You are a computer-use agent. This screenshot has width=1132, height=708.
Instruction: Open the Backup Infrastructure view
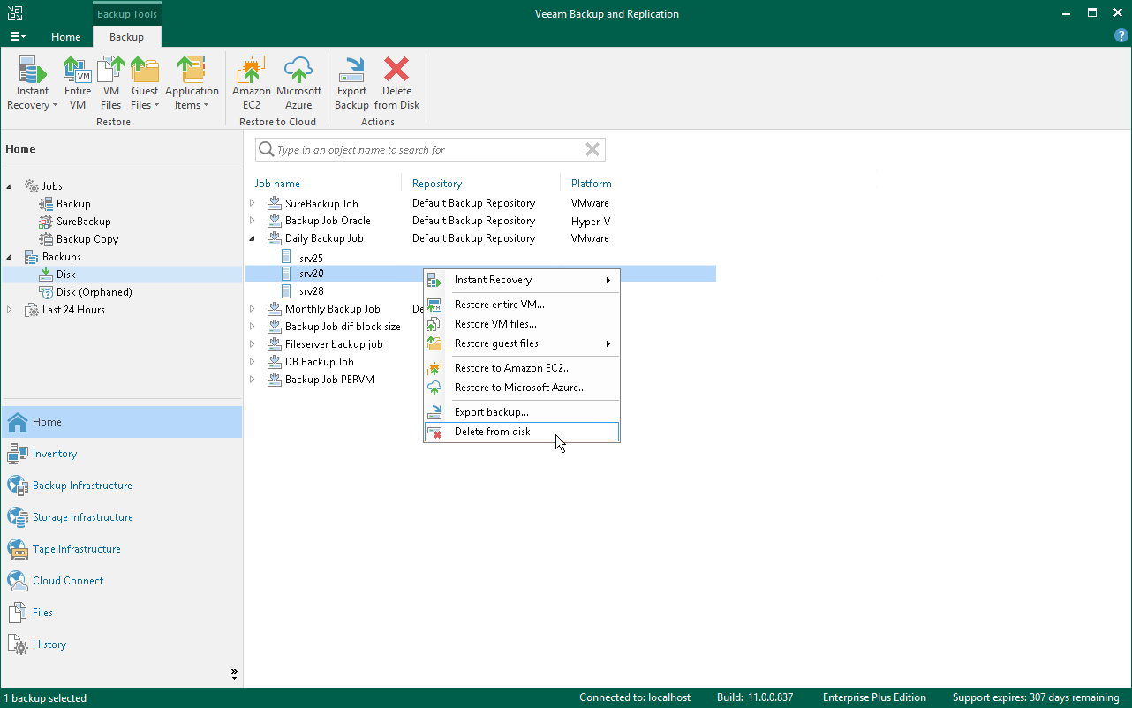click(x=82, y=486)
